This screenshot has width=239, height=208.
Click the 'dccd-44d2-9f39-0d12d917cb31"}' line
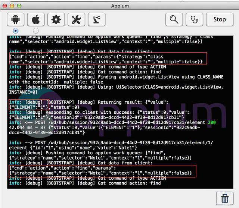pos(47,133)
